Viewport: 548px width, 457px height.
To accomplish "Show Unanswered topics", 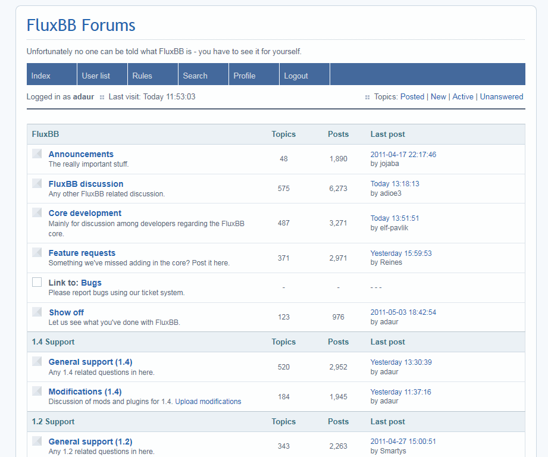I will tap(502, 96).
